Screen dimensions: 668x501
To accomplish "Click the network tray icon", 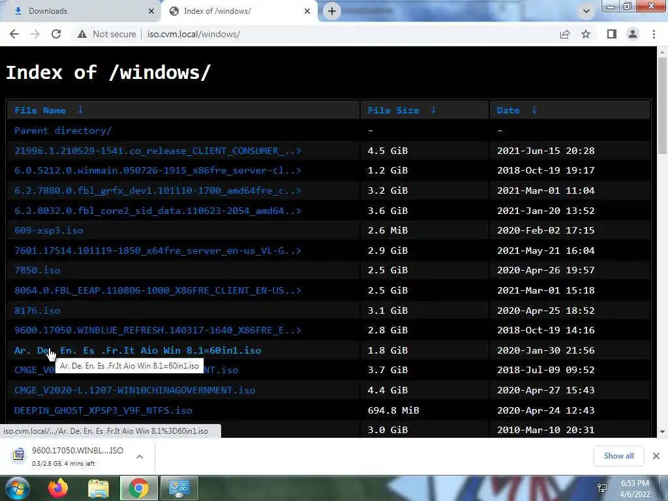I will coord(602,488).
